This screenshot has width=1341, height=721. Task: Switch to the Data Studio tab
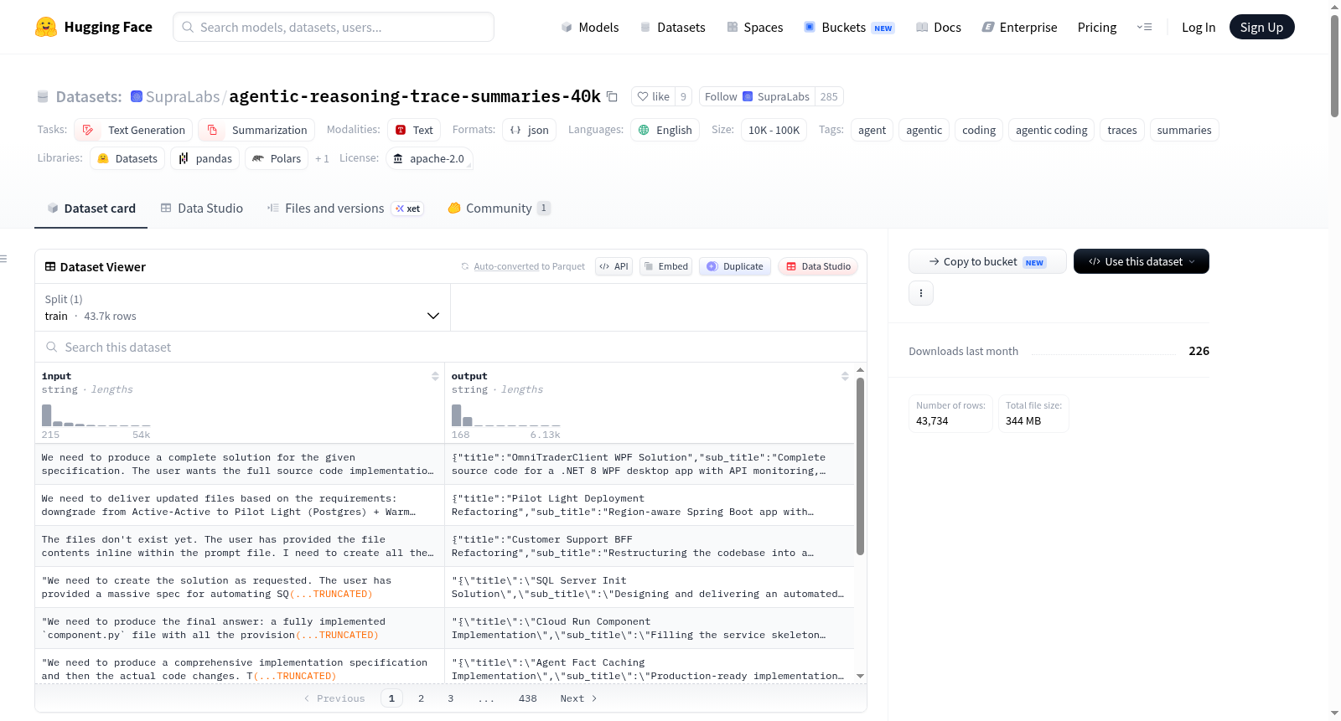point(202,209)
